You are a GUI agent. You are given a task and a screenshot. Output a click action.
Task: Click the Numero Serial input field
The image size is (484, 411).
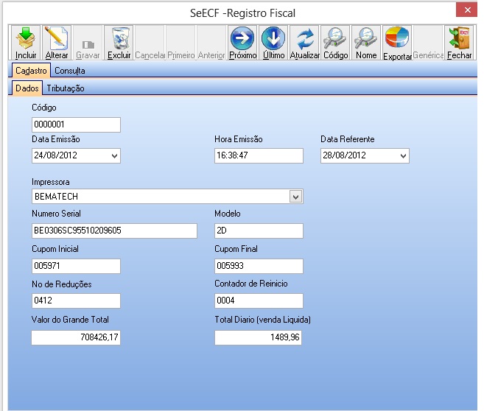(114, 231)
